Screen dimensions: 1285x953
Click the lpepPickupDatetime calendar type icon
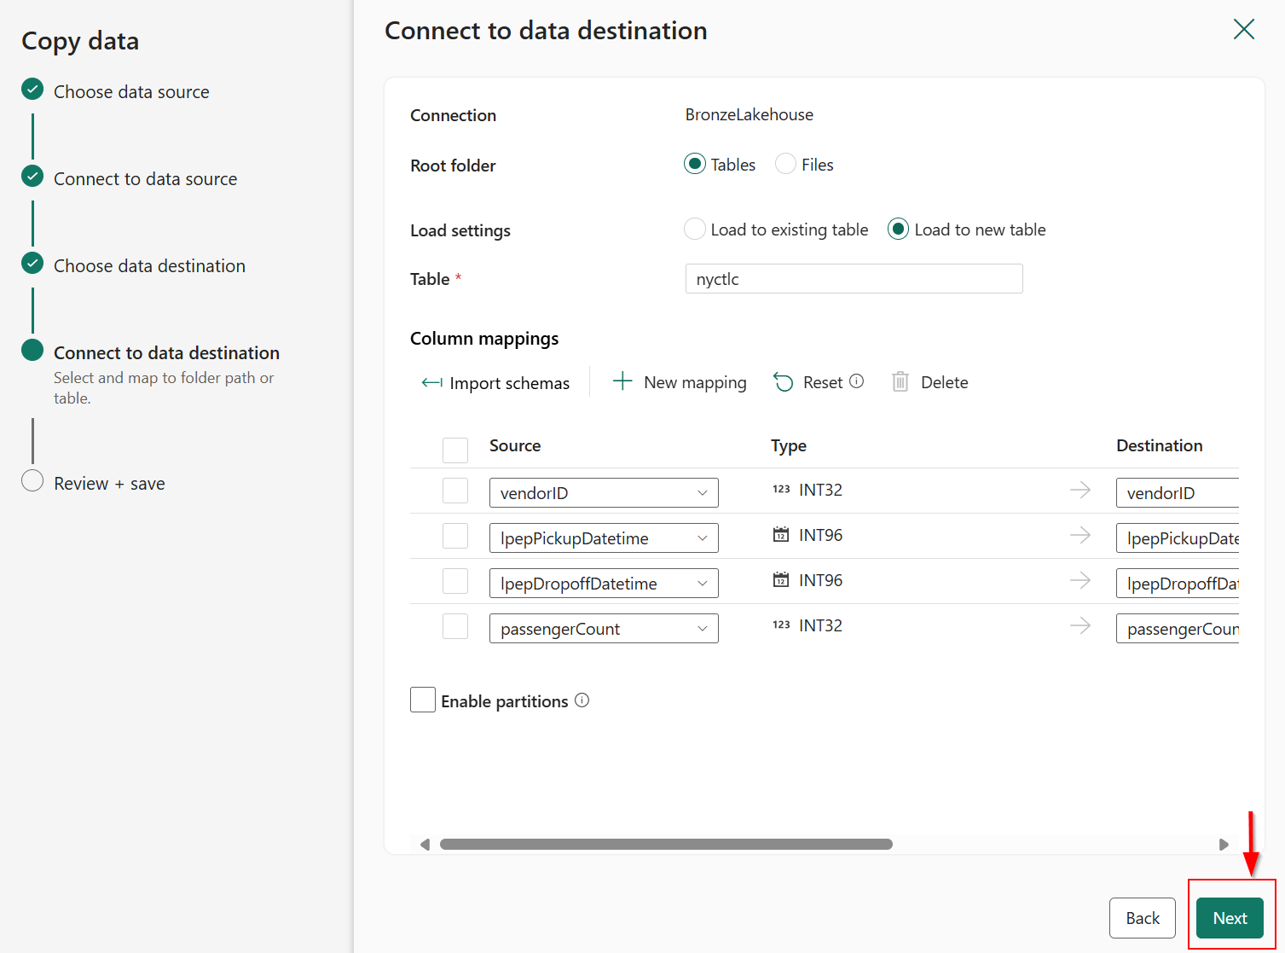coord(781,535)
